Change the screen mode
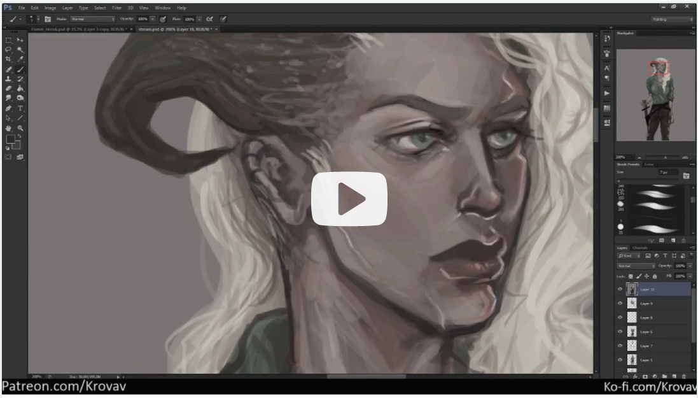The width and height of the screenshot is (698, 398). [20, 157]
